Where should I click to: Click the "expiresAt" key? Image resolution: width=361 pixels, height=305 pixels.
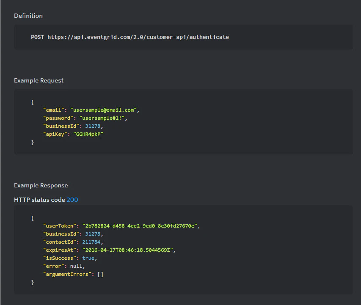tap(60, 250)
